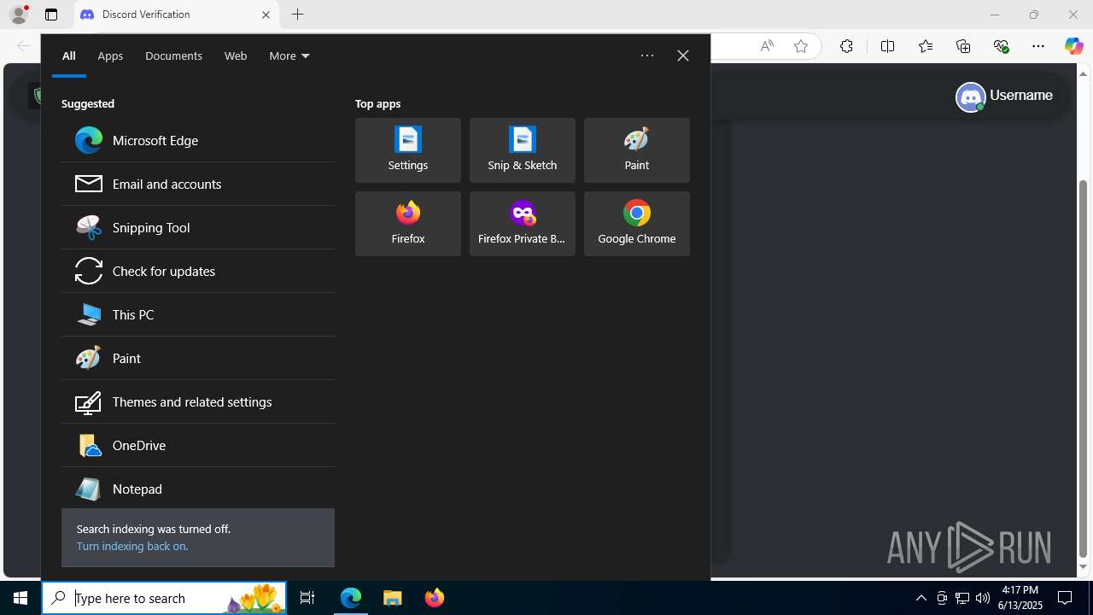
Task: Switch to the Documents search tab
Action: pos(173,56)
